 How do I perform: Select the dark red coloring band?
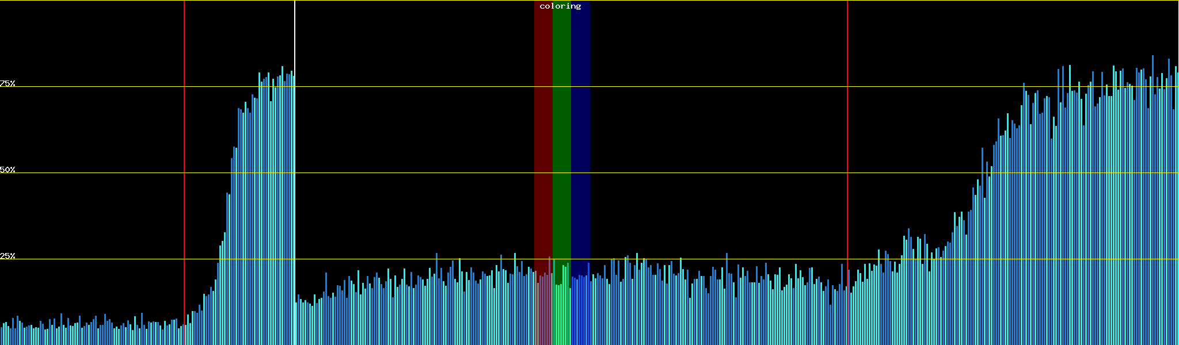543,115
